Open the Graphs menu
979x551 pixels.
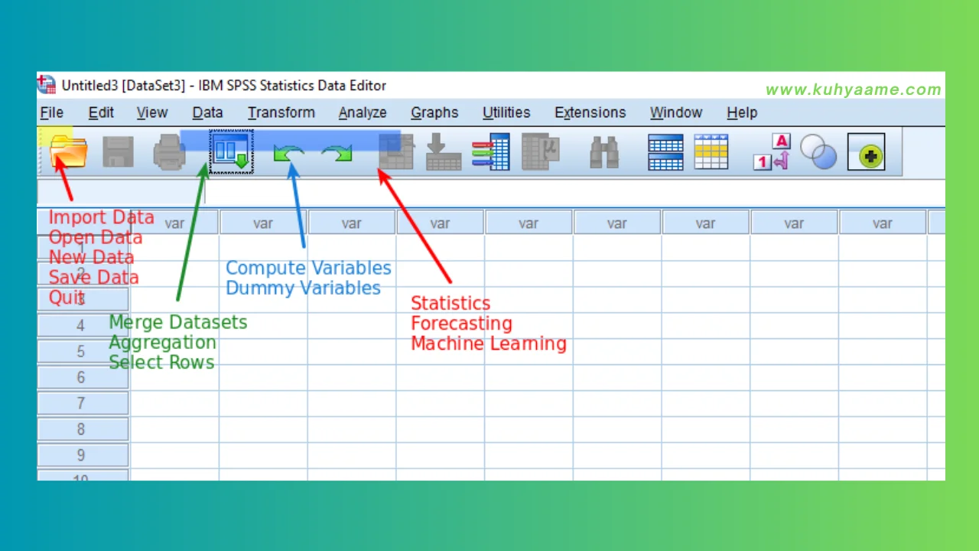(434, 112)
